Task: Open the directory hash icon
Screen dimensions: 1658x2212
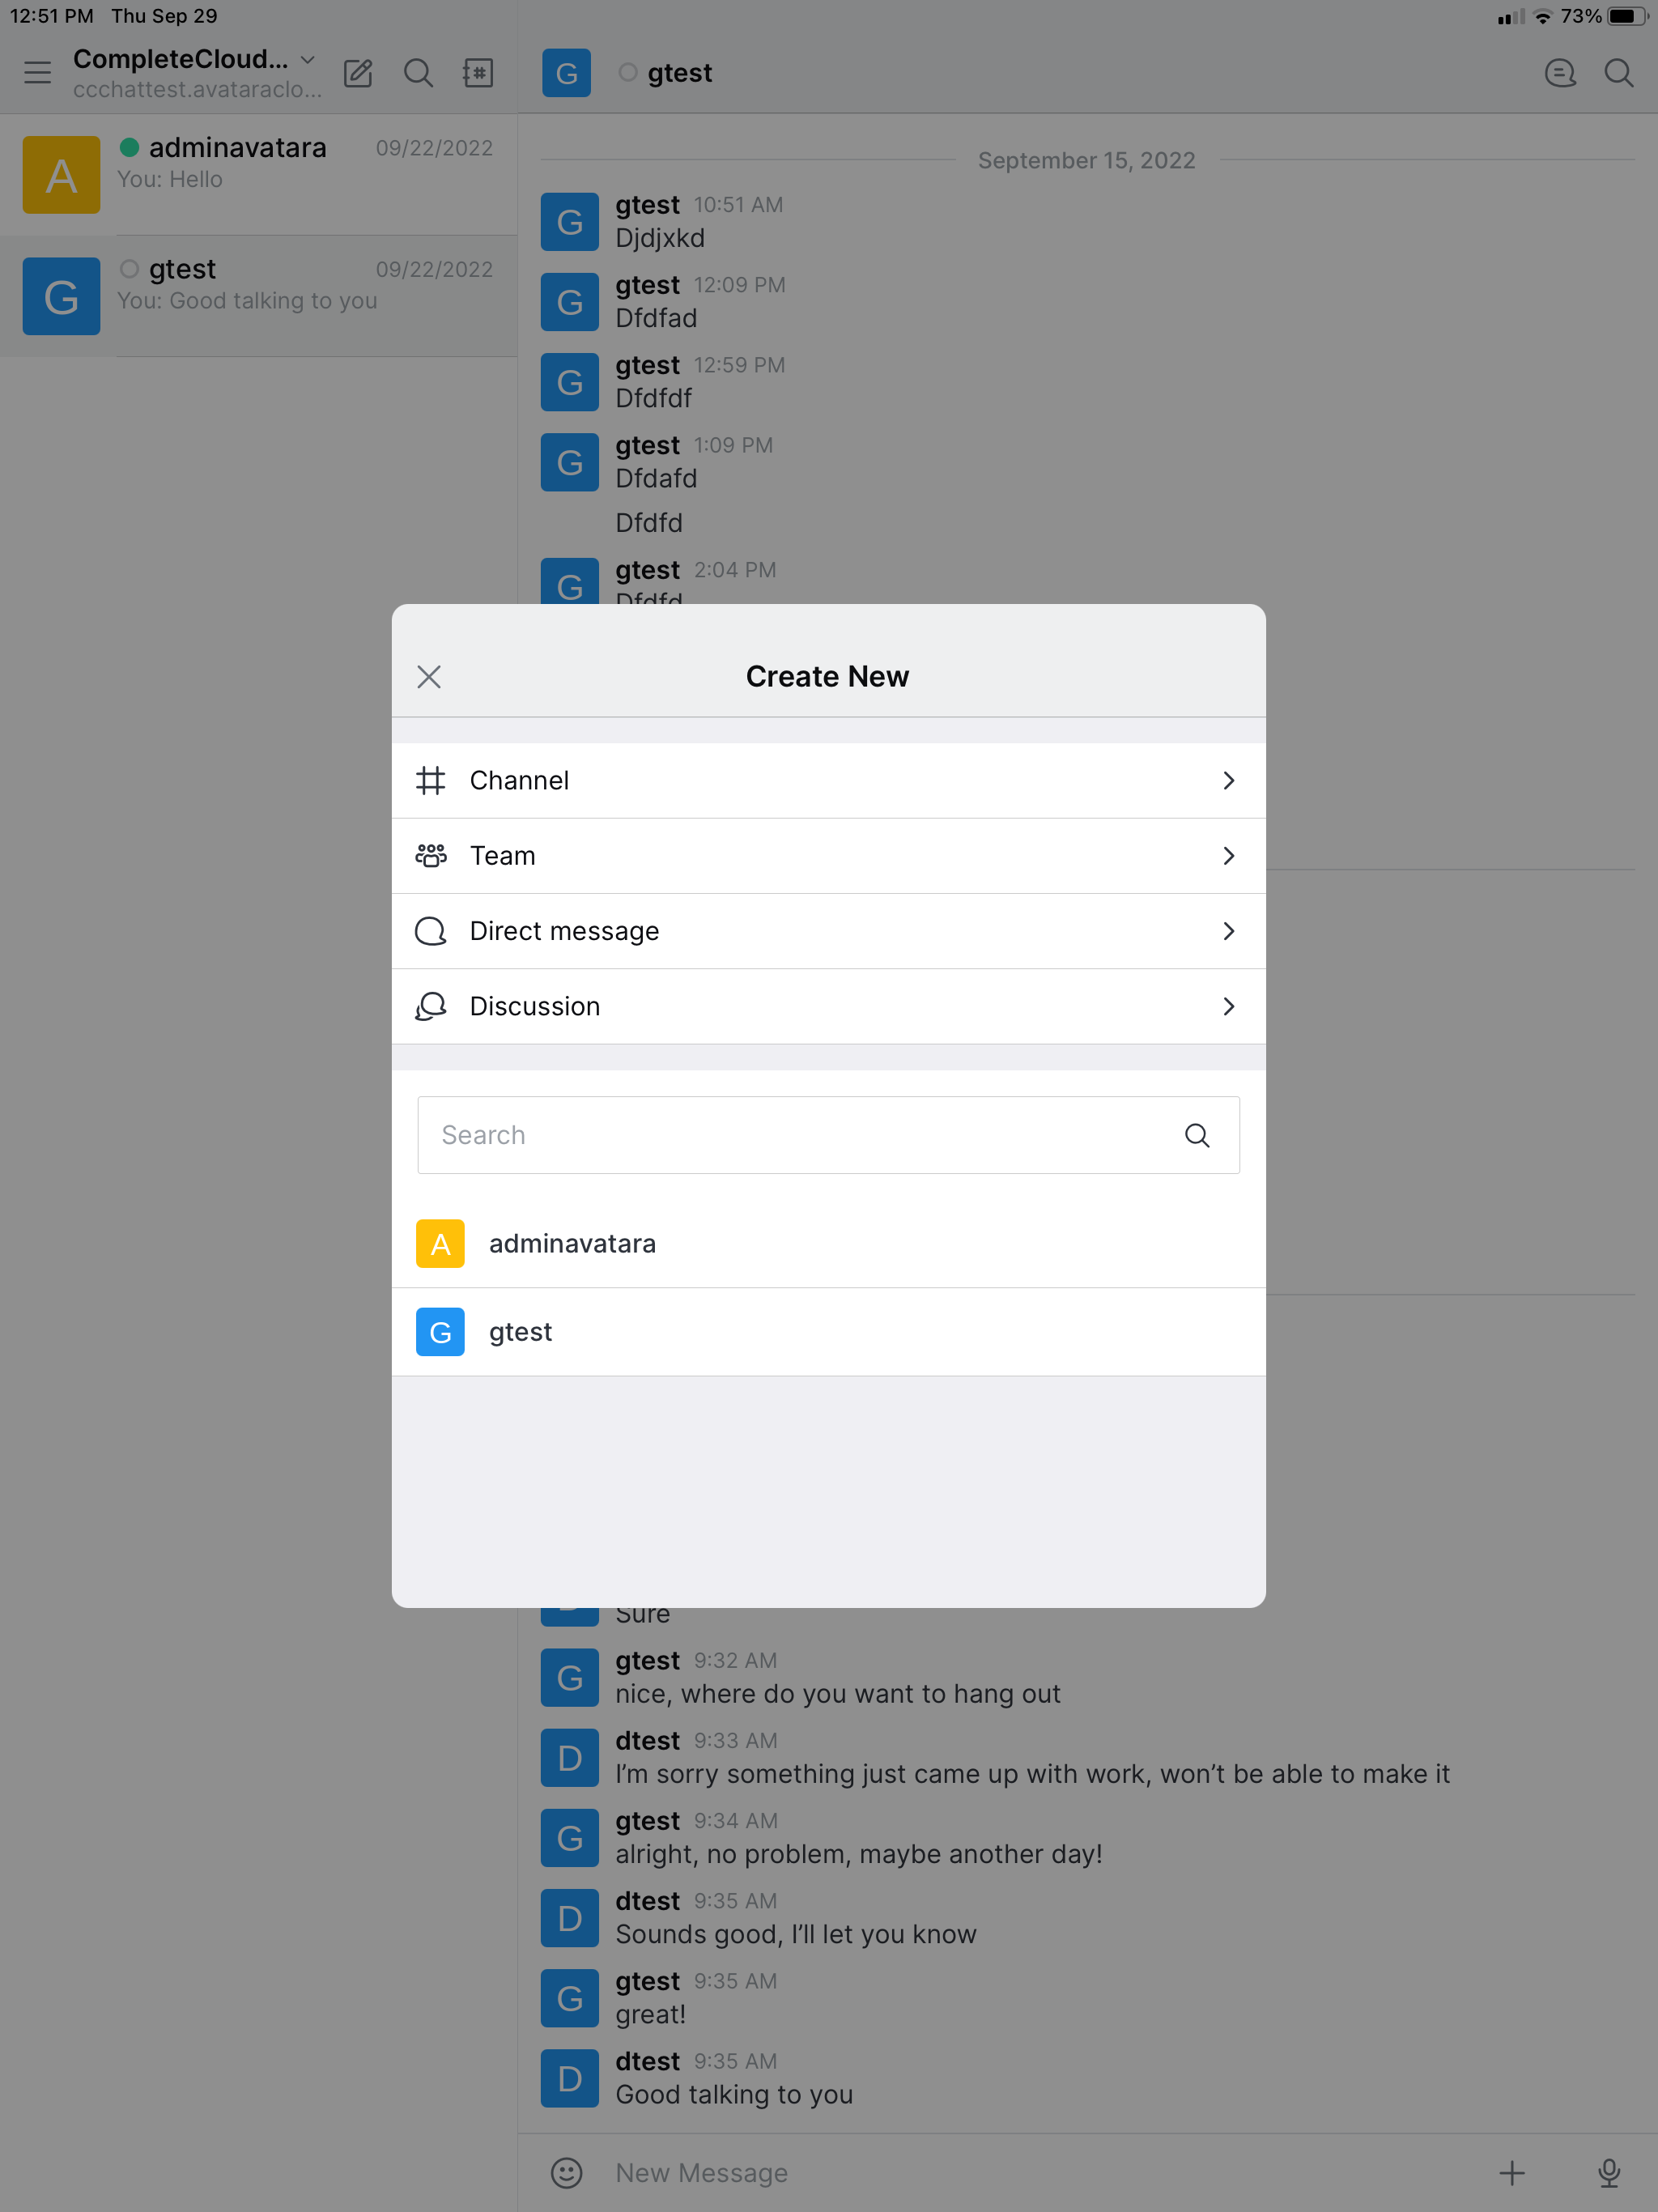Action: [x=478, y=73]
